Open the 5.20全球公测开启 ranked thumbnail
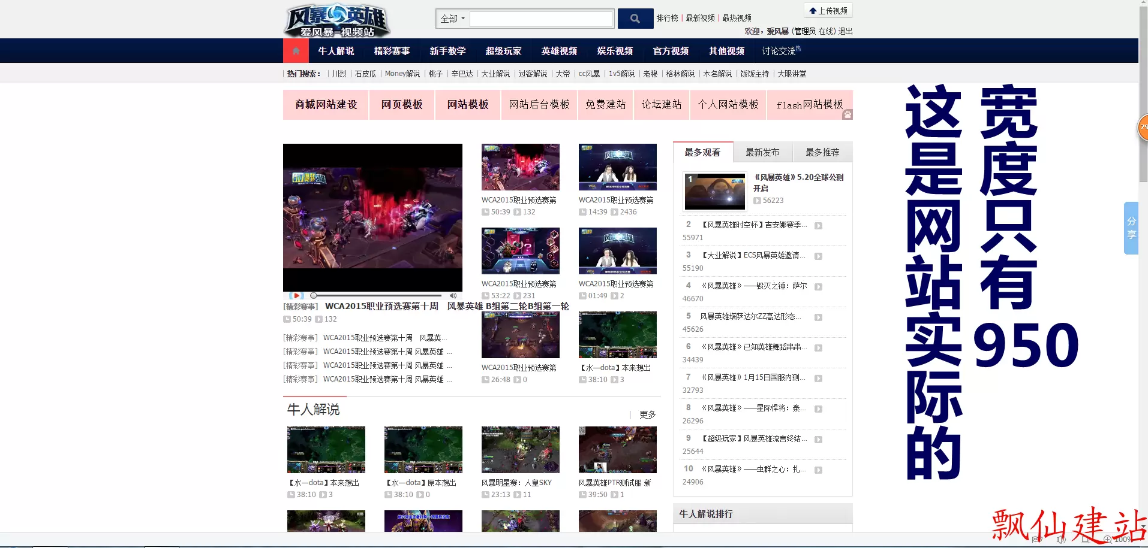Image resolution: width=1148 pixels, height=548 pixels. tap(715, 192)
